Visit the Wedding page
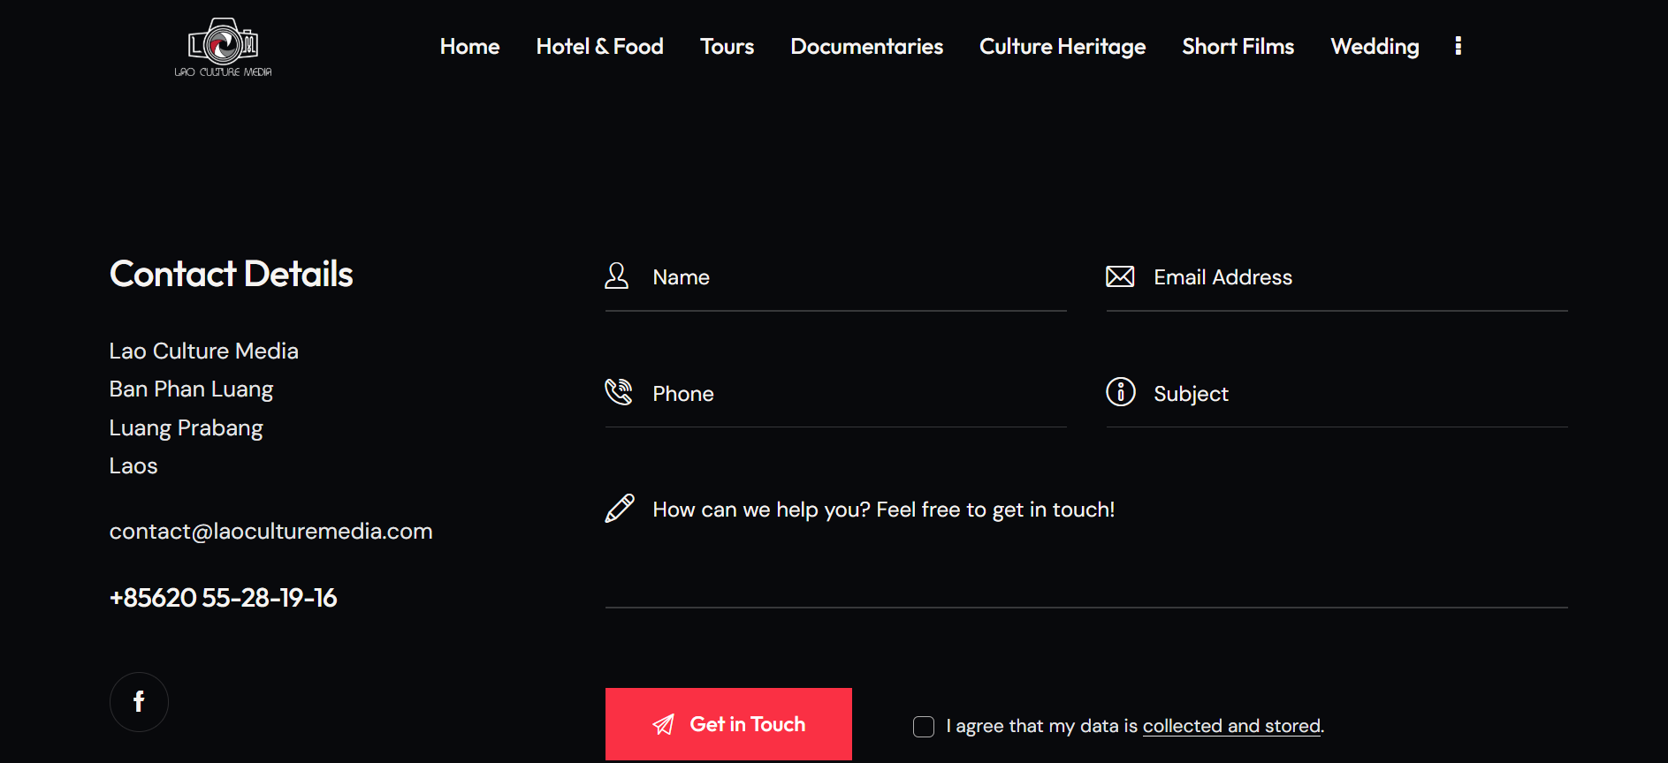The width and height of the screenshot is (1668, 763). [1375, 47]
